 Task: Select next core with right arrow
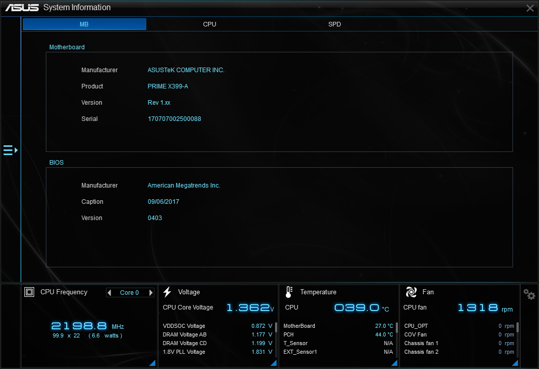tap(151, 293)
